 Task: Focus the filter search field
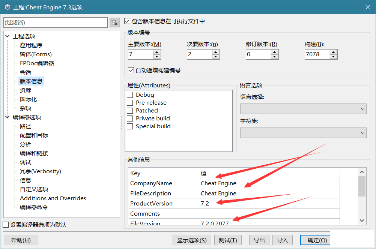[56, 22]
